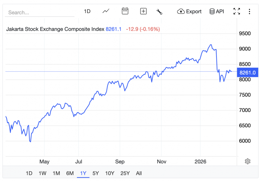Click the add comparison plus icon
This screenshot has height=181, width=260.
click(143, 11)
